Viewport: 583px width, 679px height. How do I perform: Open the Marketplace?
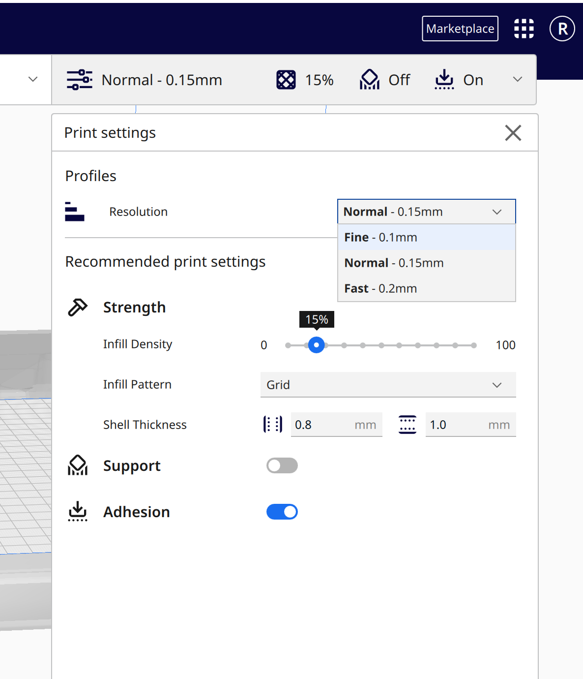[460, 29]
